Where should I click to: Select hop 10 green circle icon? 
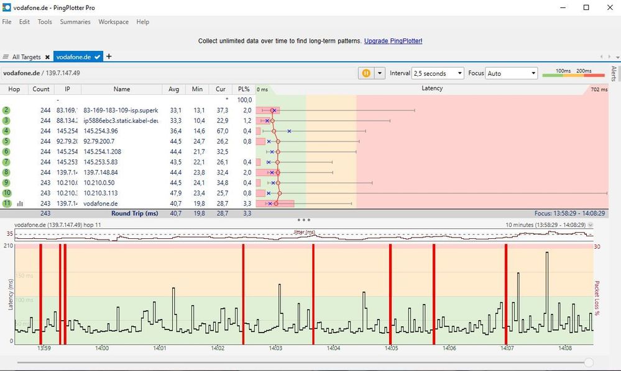[7, 193]
